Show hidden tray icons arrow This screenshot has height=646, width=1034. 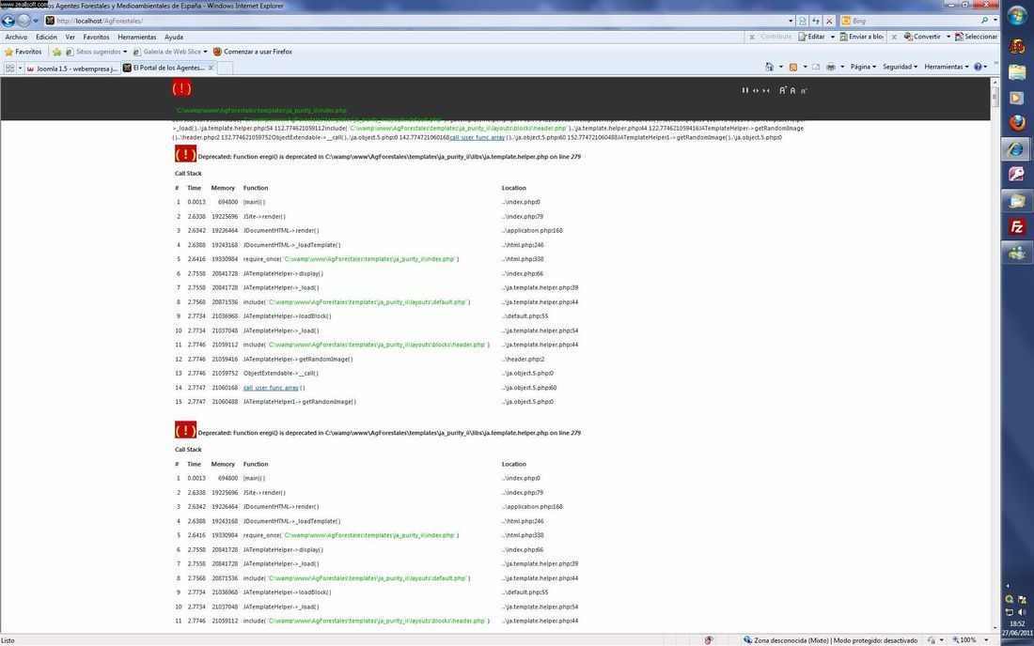coord(1008,585)
